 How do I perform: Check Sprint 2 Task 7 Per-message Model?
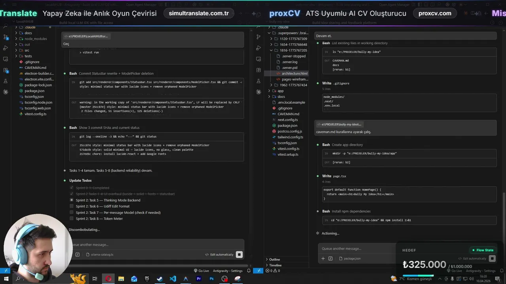72,213
